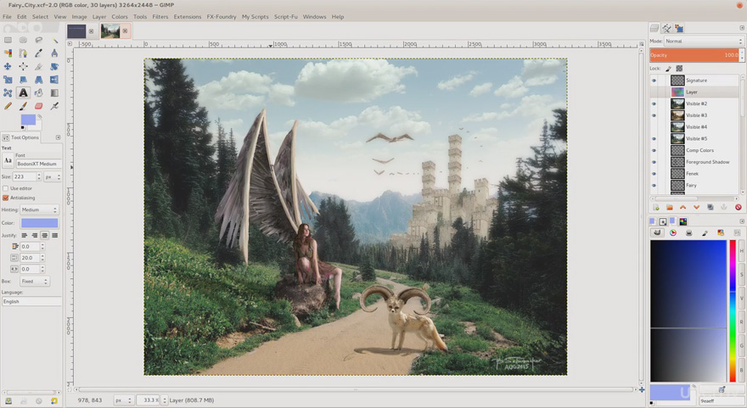Image resolution: width=747 pixels, height=408 pixels.
Task: Delete the selected layer
Action: [738, 207]
